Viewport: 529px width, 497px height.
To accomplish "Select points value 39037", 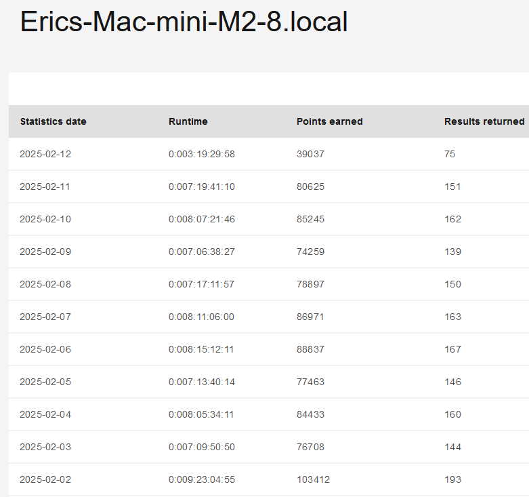I will [x=310, y=154].
